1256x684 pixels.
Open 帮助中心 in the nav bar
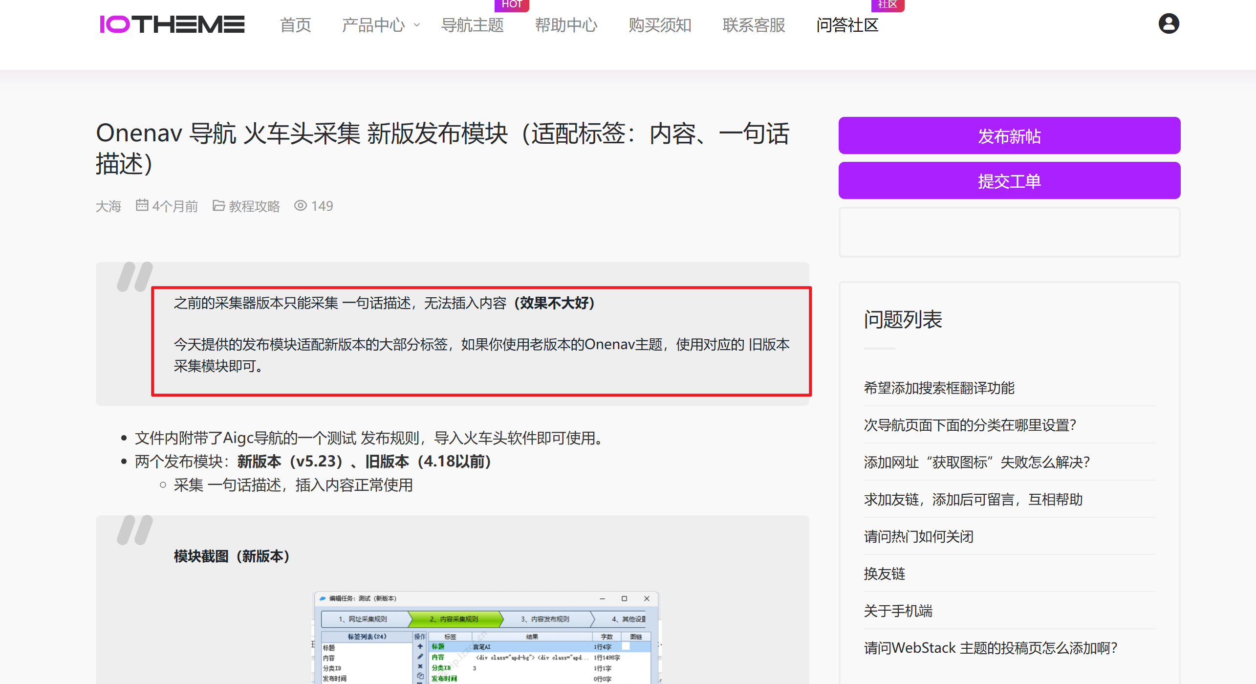566,25
